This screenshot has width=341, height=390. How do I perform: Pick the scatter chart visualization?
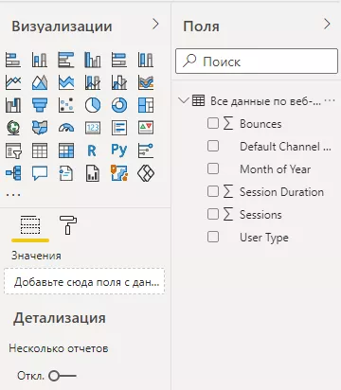(x=66, y=105)
